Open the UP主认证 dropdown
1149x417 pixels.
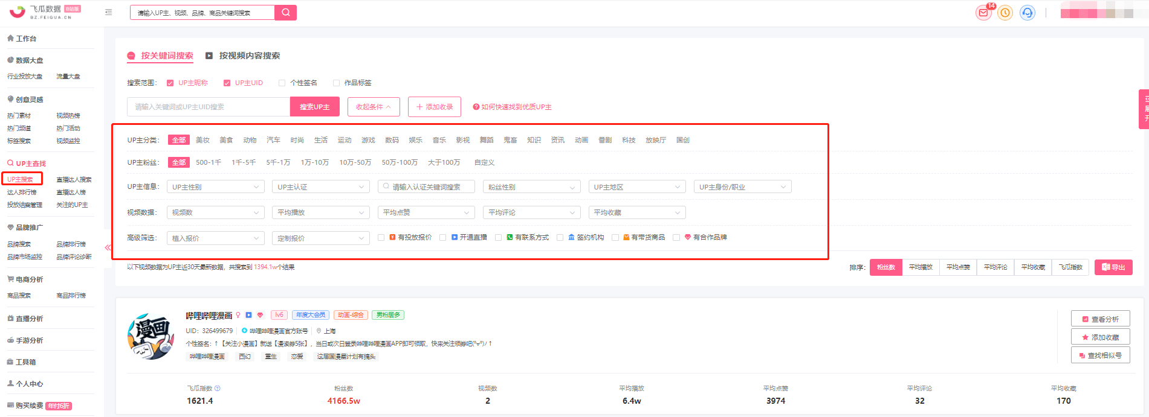321,187
